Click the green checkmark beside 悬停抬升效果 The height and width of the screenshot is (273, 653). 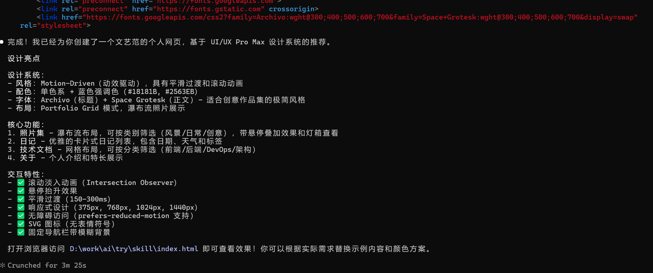point(21,191)
